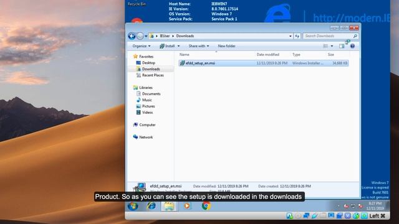This screenshot has width=399, height=224.
Task: Click Install in the Explorer toolbar
Action: (167, 46)
